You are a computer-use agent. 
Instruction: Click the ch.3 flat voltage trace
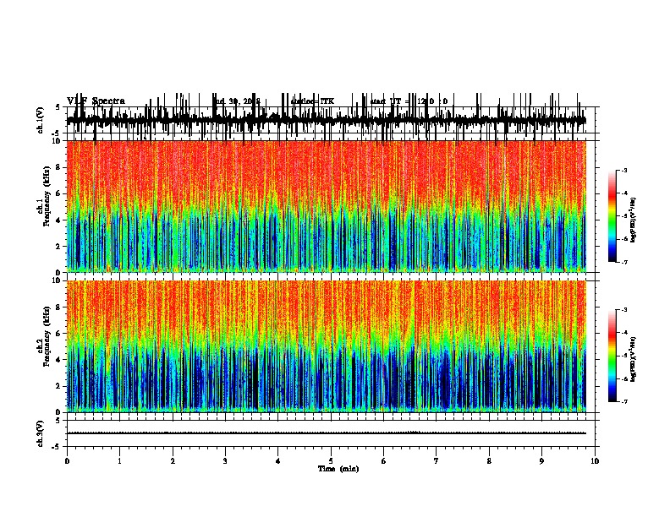click(326, 433)
